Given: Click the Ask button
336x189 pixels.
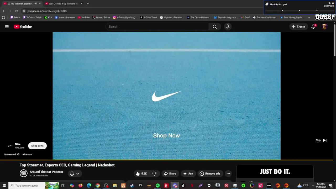Looking at the screenshot, I should [188, 174].
